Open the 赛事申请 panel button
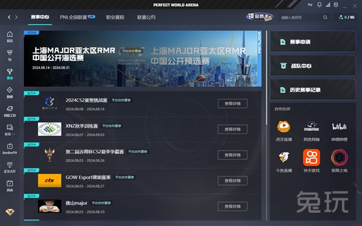This screenshot has width=362, height=226. click(313, 42)
